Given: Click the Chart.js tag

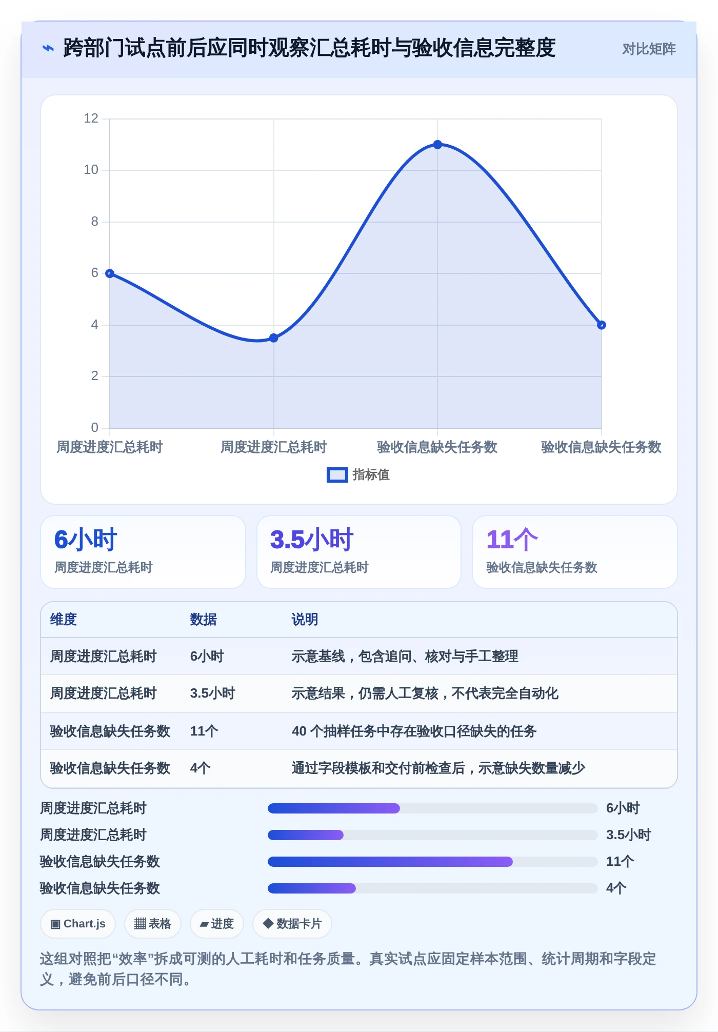Looking at the screenshot, I should [78, 924].
